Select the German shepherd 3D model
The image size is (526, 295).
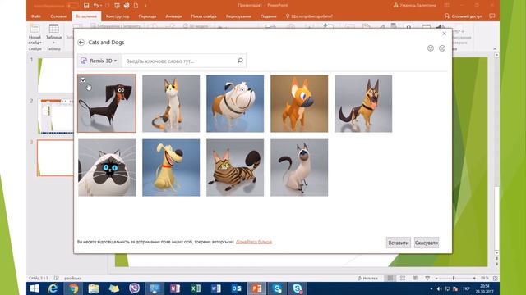(x=363, y=104)
